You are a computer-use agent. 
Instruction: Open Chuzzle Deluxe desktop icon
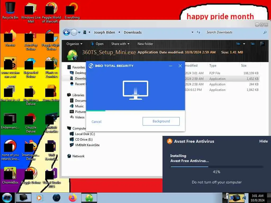31,123
